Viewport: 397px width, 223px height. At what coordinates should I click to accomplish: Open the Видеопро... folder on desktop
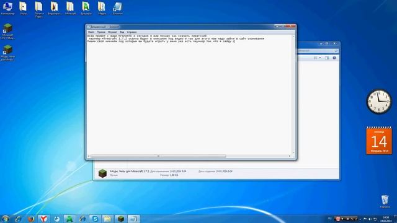54,8
